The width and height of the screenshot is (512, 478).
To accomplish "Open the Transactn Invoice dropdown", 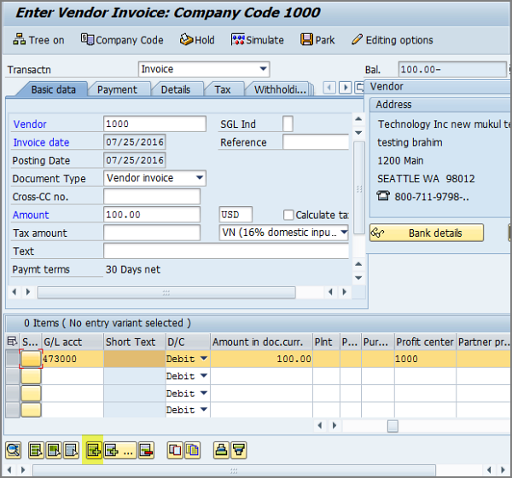I will 263,69.
